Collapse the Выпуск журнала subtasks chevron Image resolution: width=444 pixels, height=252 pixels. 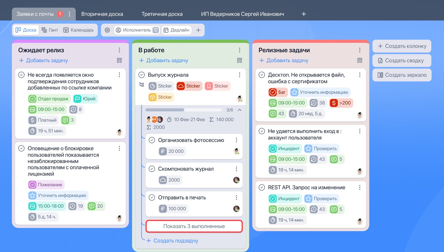[240, 110]
